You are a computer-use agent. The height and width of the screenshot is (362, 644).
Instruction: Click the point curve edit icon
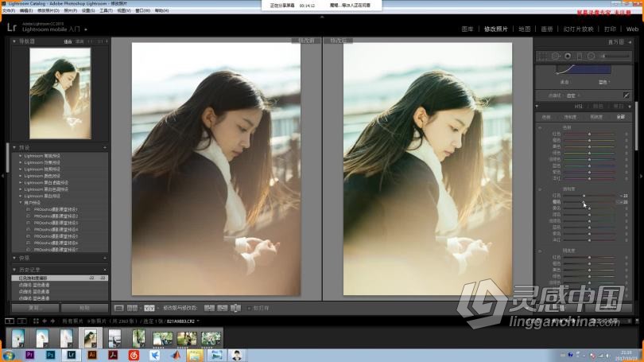tap(627, 95)
